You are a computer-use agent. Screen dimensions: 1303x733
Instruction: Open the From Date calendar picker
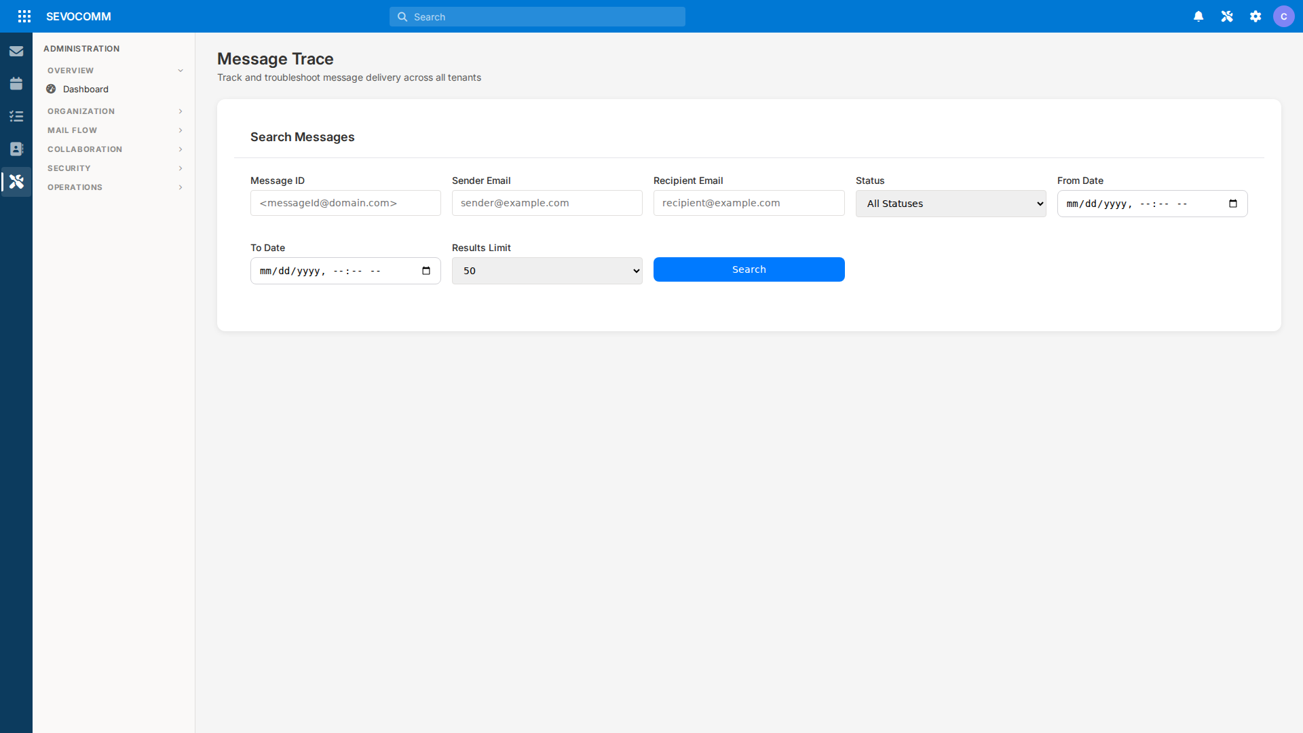1234,203
